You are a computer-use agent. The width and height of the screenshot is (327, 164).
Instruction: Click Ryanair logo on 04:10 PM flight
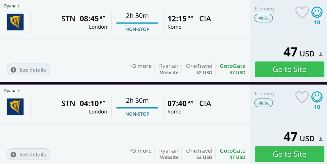coord(15,107)
